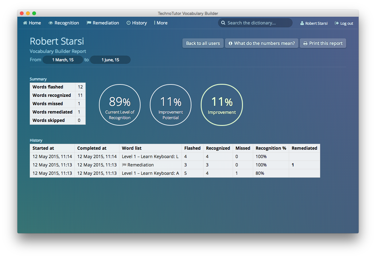Select the Home icon in the navigation bar

[25, 23]
